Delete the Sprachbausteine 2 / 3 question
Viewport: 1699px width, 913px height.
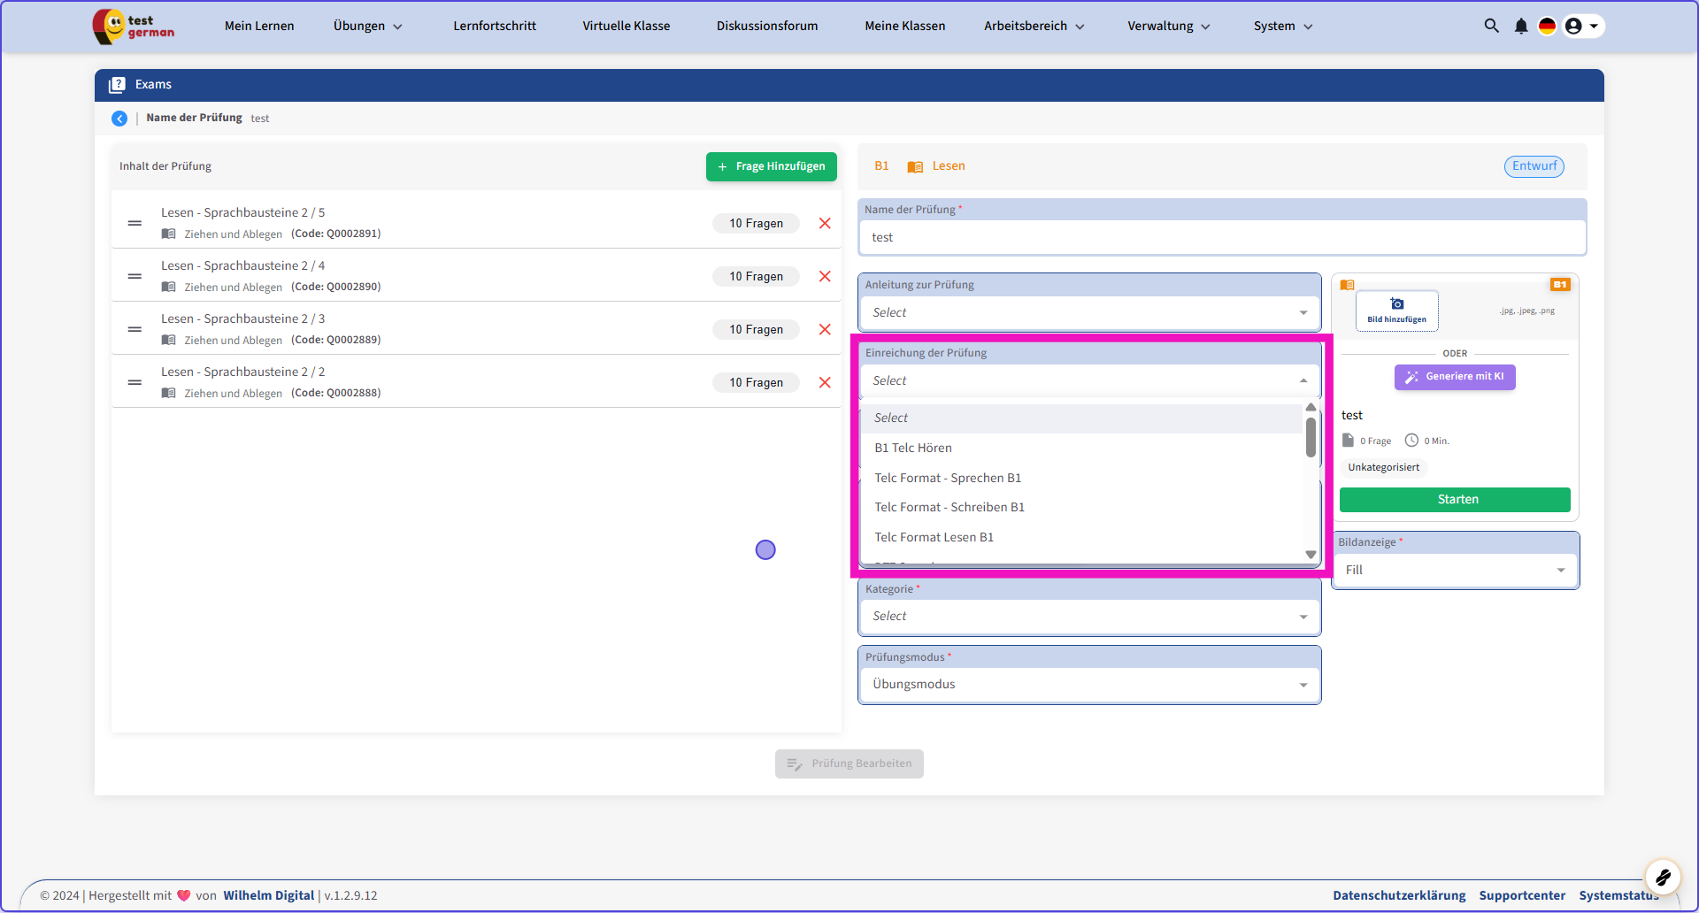point(825,329)
